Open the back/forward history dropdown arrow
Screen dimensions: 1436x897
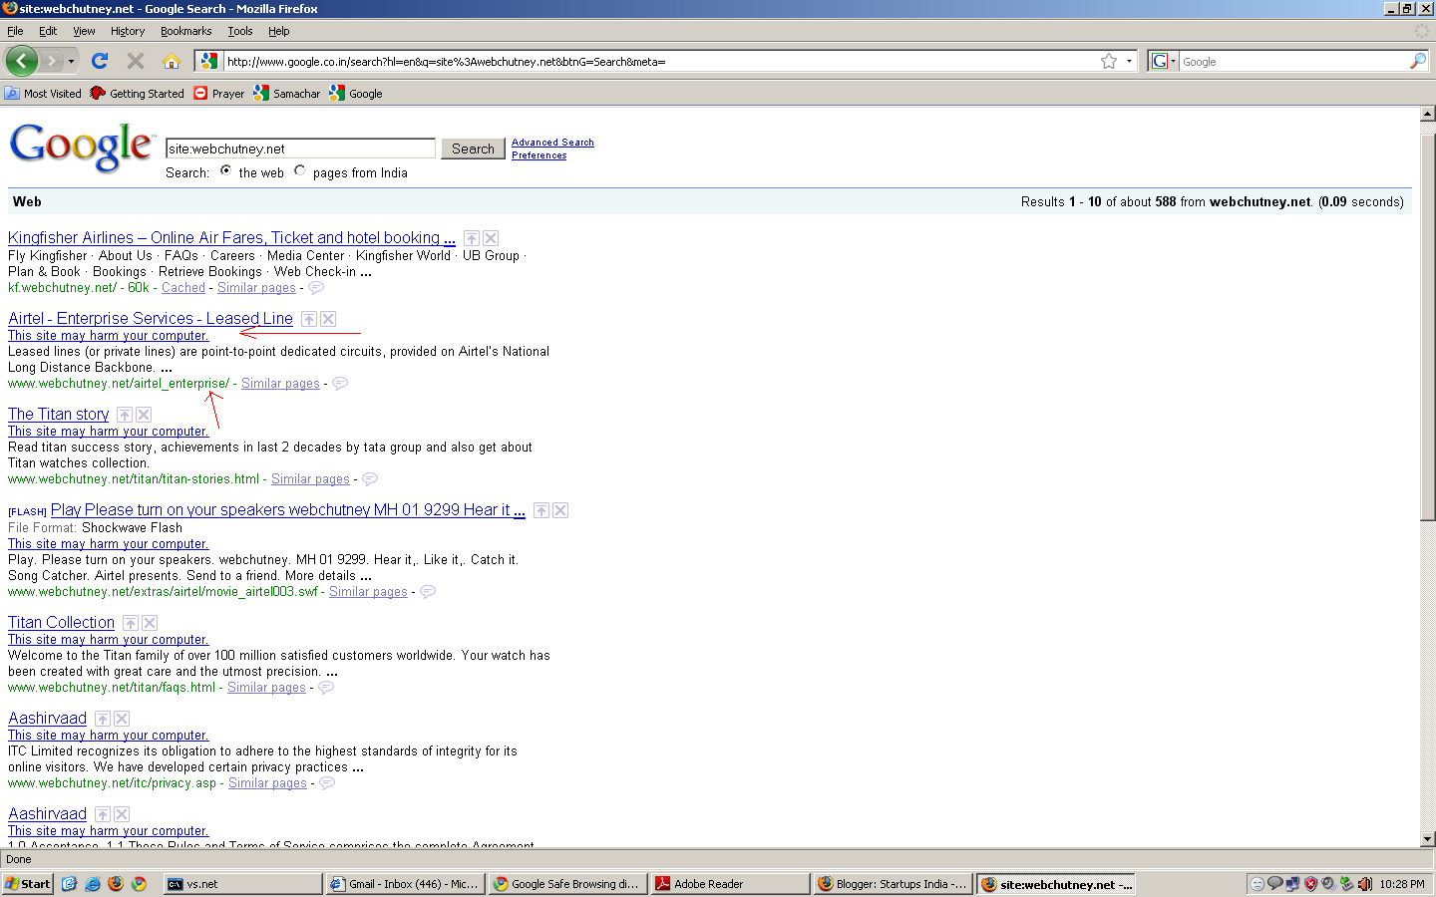tap(71, 62)
